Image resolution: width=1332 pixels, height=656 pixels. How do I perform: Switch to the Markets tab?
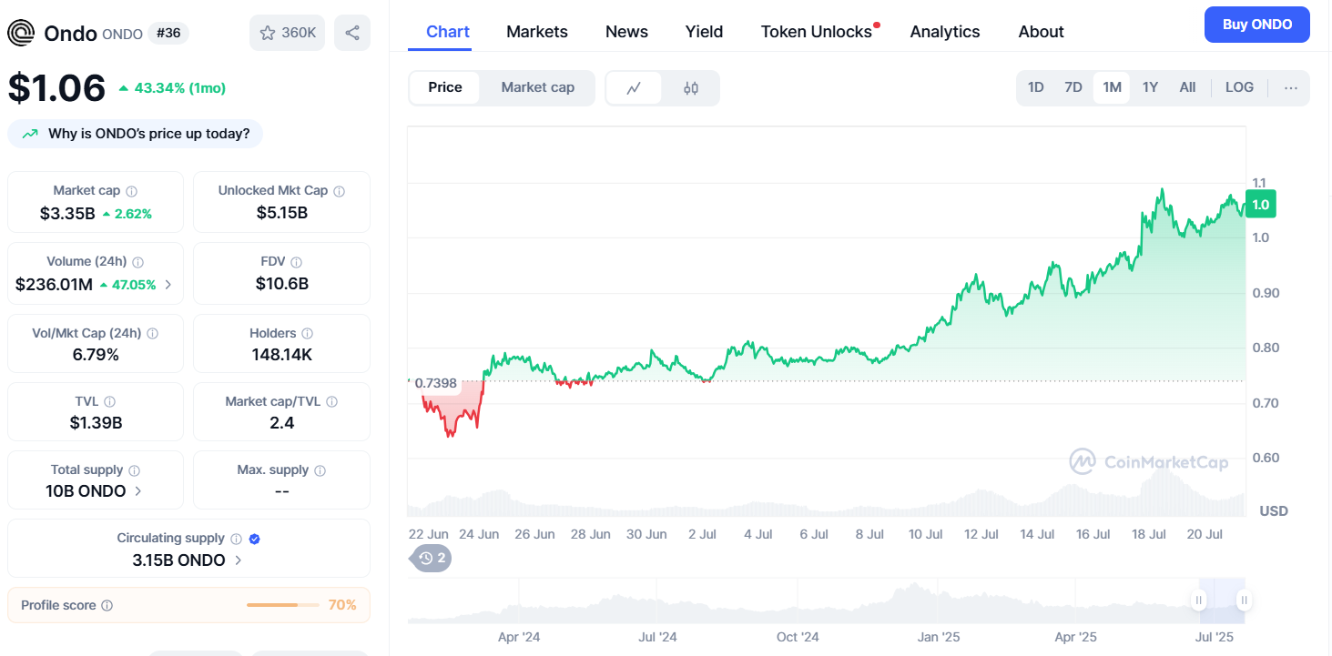pyautogui.click(x=537, y=32)
